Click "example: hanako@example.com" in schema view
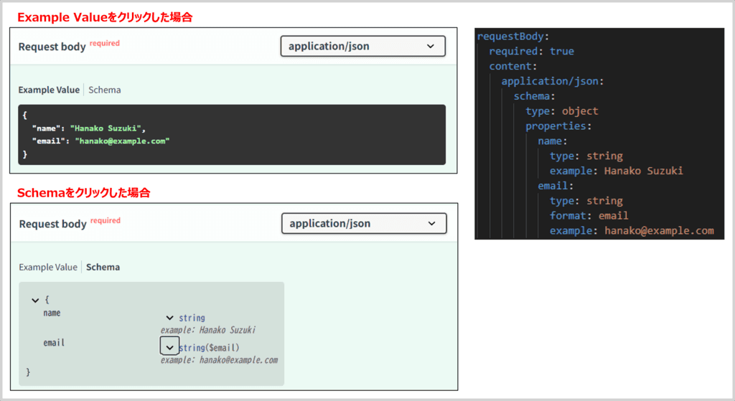 pyautogui.click(x=220, y=360)
